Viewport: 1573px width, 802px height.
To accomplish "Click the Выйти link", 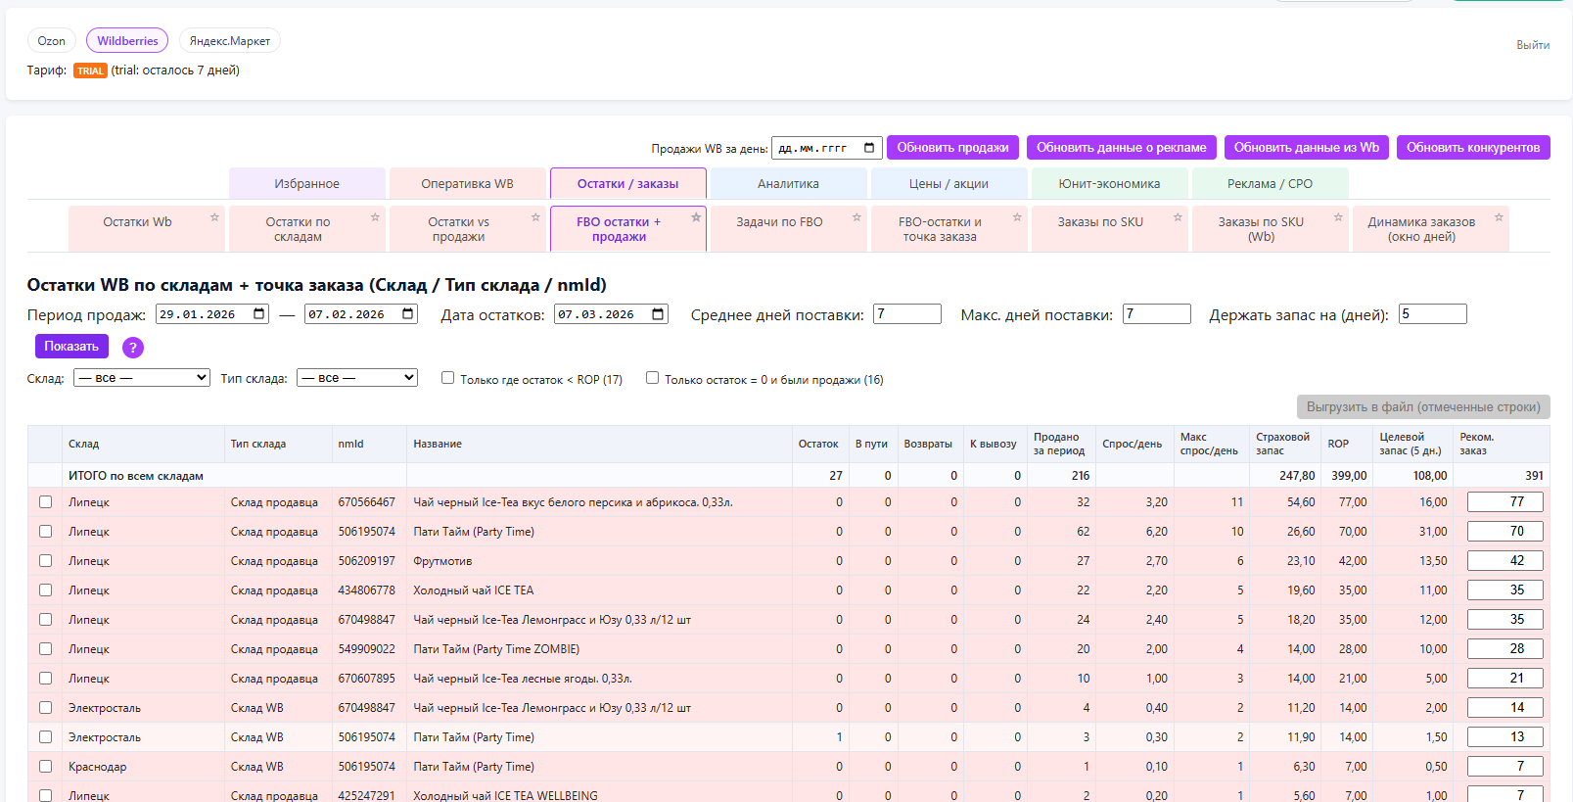I will (1533, 45).
